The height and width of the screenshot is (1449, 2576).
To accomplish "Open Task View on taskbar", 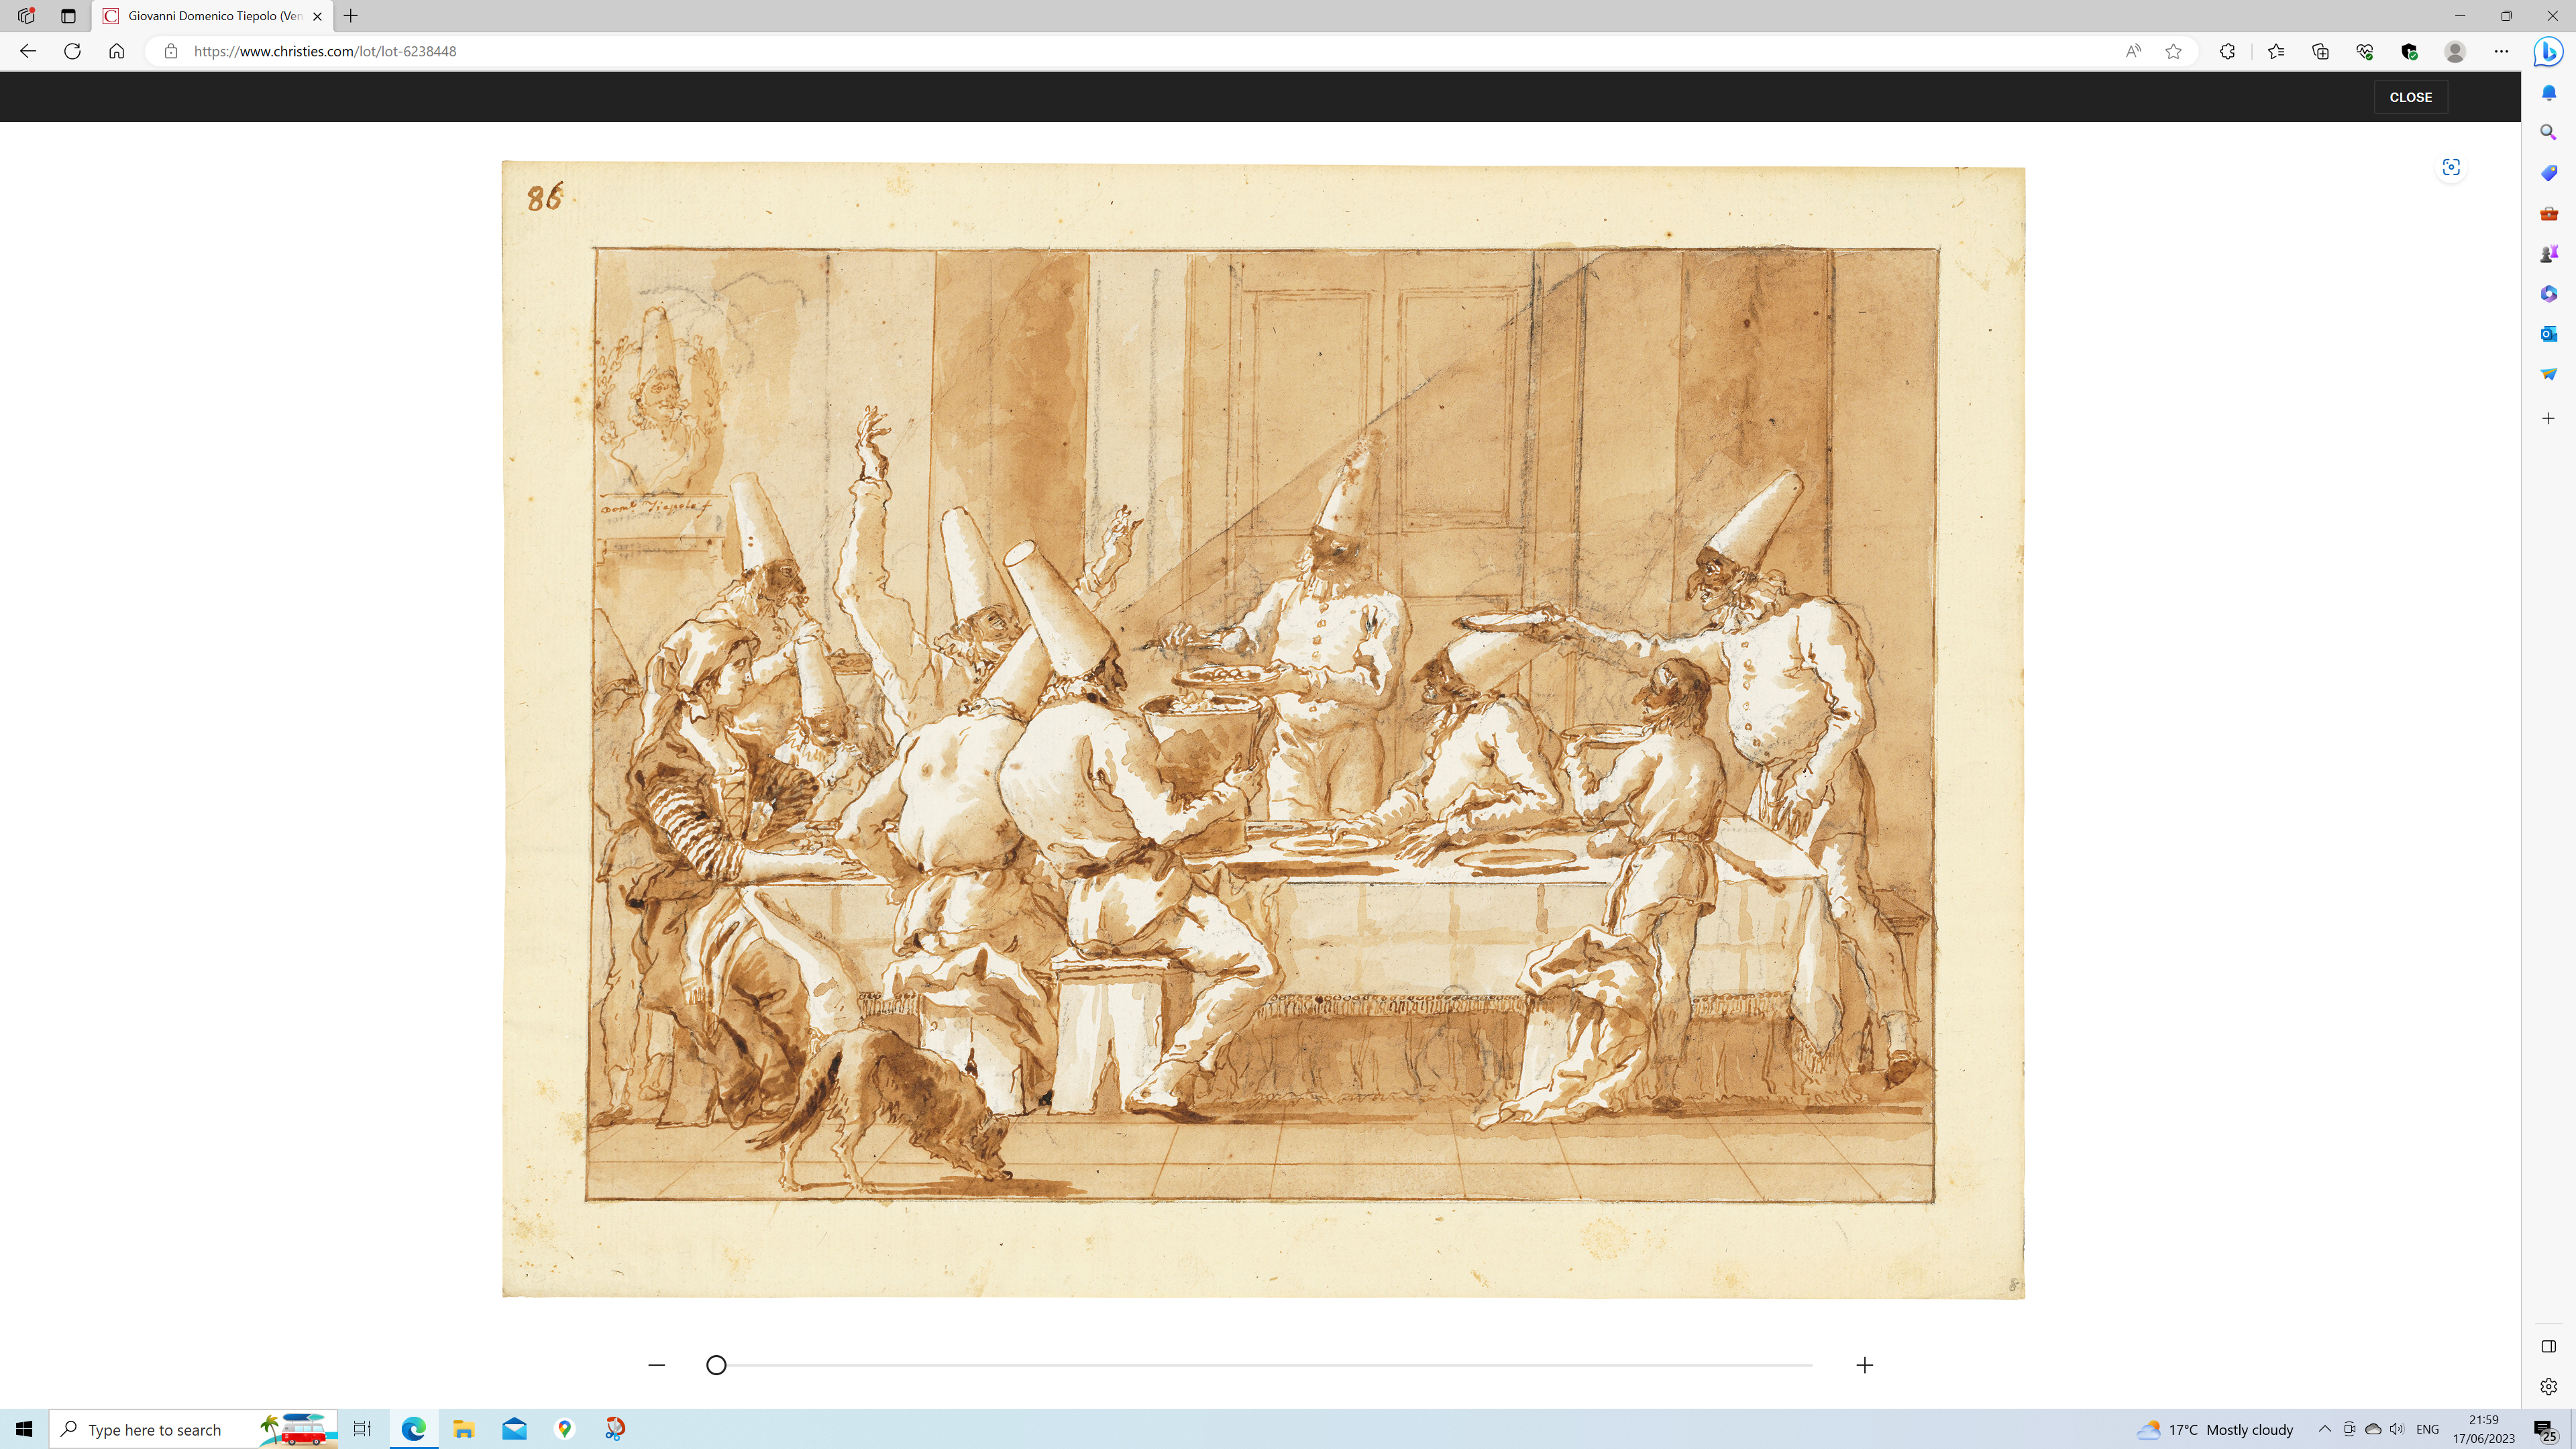I will coord(362,1429).
